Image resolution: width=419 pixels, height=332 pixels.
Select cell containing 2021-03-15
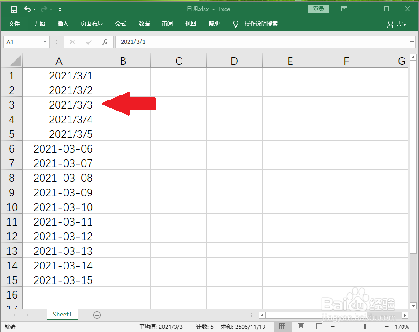tap(59, 280)
